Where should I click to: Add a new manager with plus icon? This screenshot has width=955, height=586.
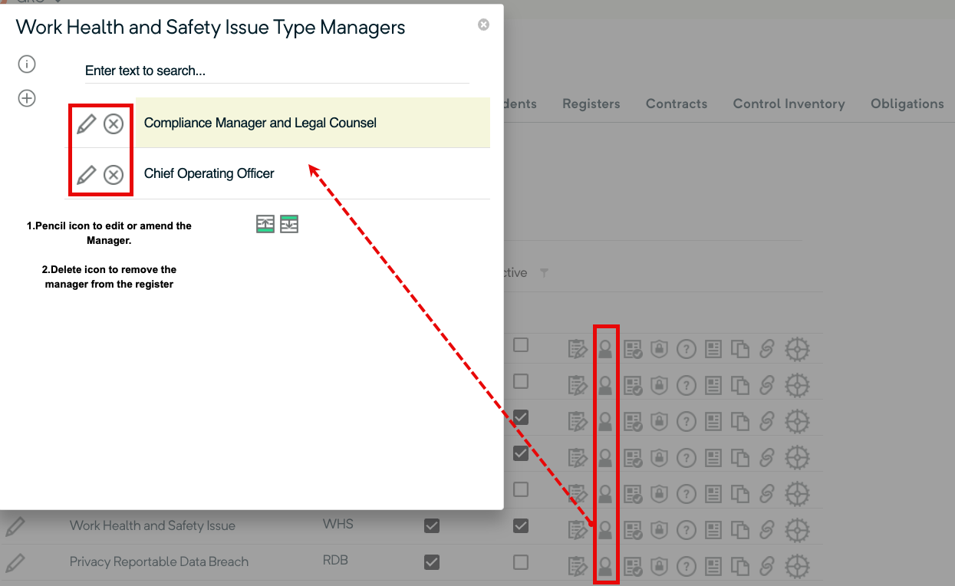(x=27, y=98)
